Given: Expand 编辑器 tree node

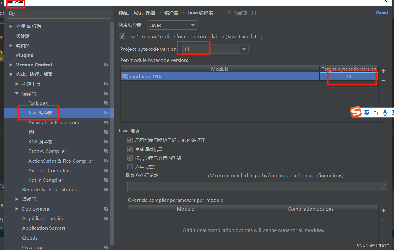Looking at the screenshot, I should coord(11,46).
